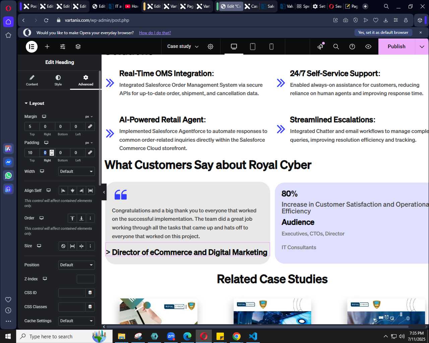Switch to Mobile responsive view
429x343 pixels.
pos(271,47)
